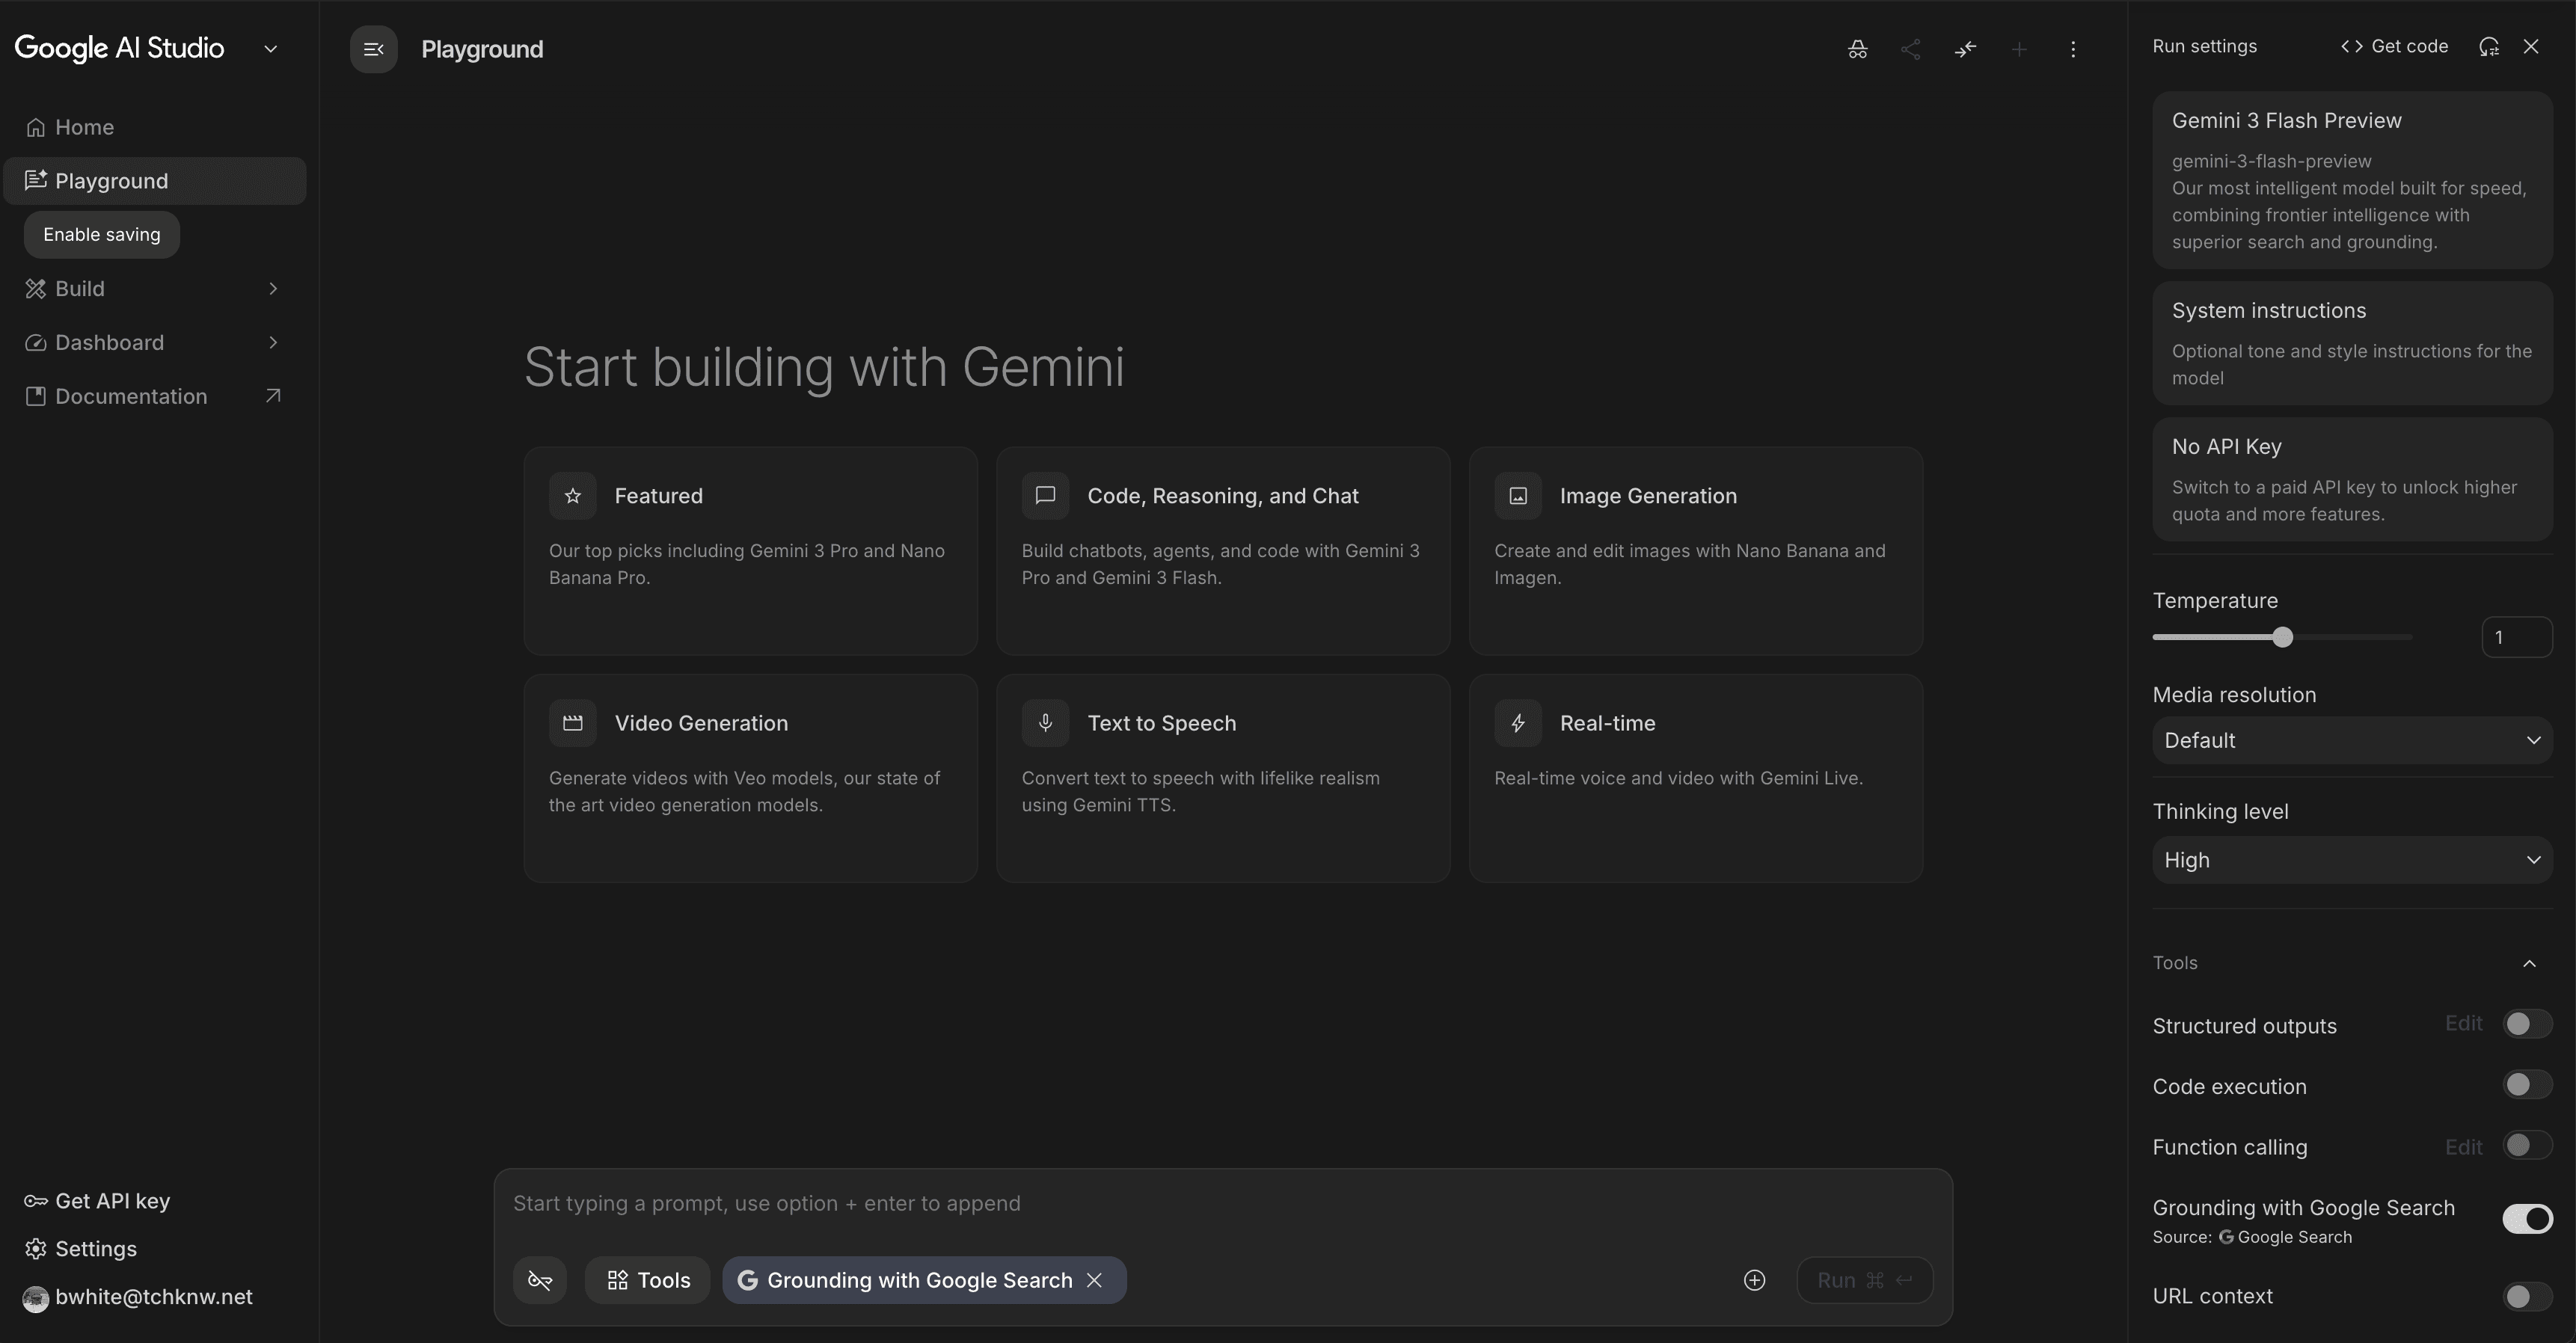Open the Media resolution dropdown
Image resolution: width=2576 pixels, height=1343 pixels.
tap(2352, 739)
